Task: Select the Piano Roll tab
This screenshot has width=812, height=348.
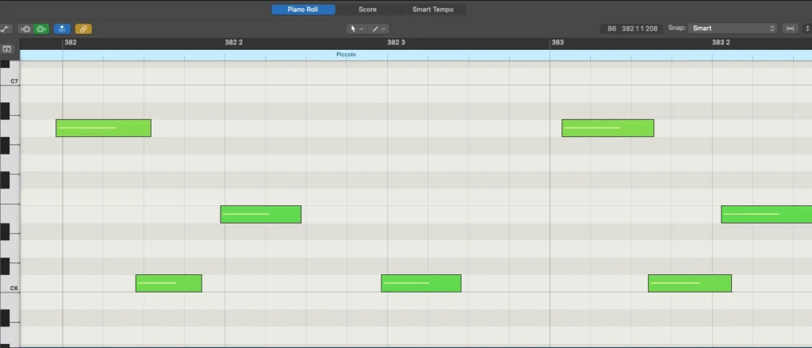Action: pyautogui.click(x=303, y=10)
